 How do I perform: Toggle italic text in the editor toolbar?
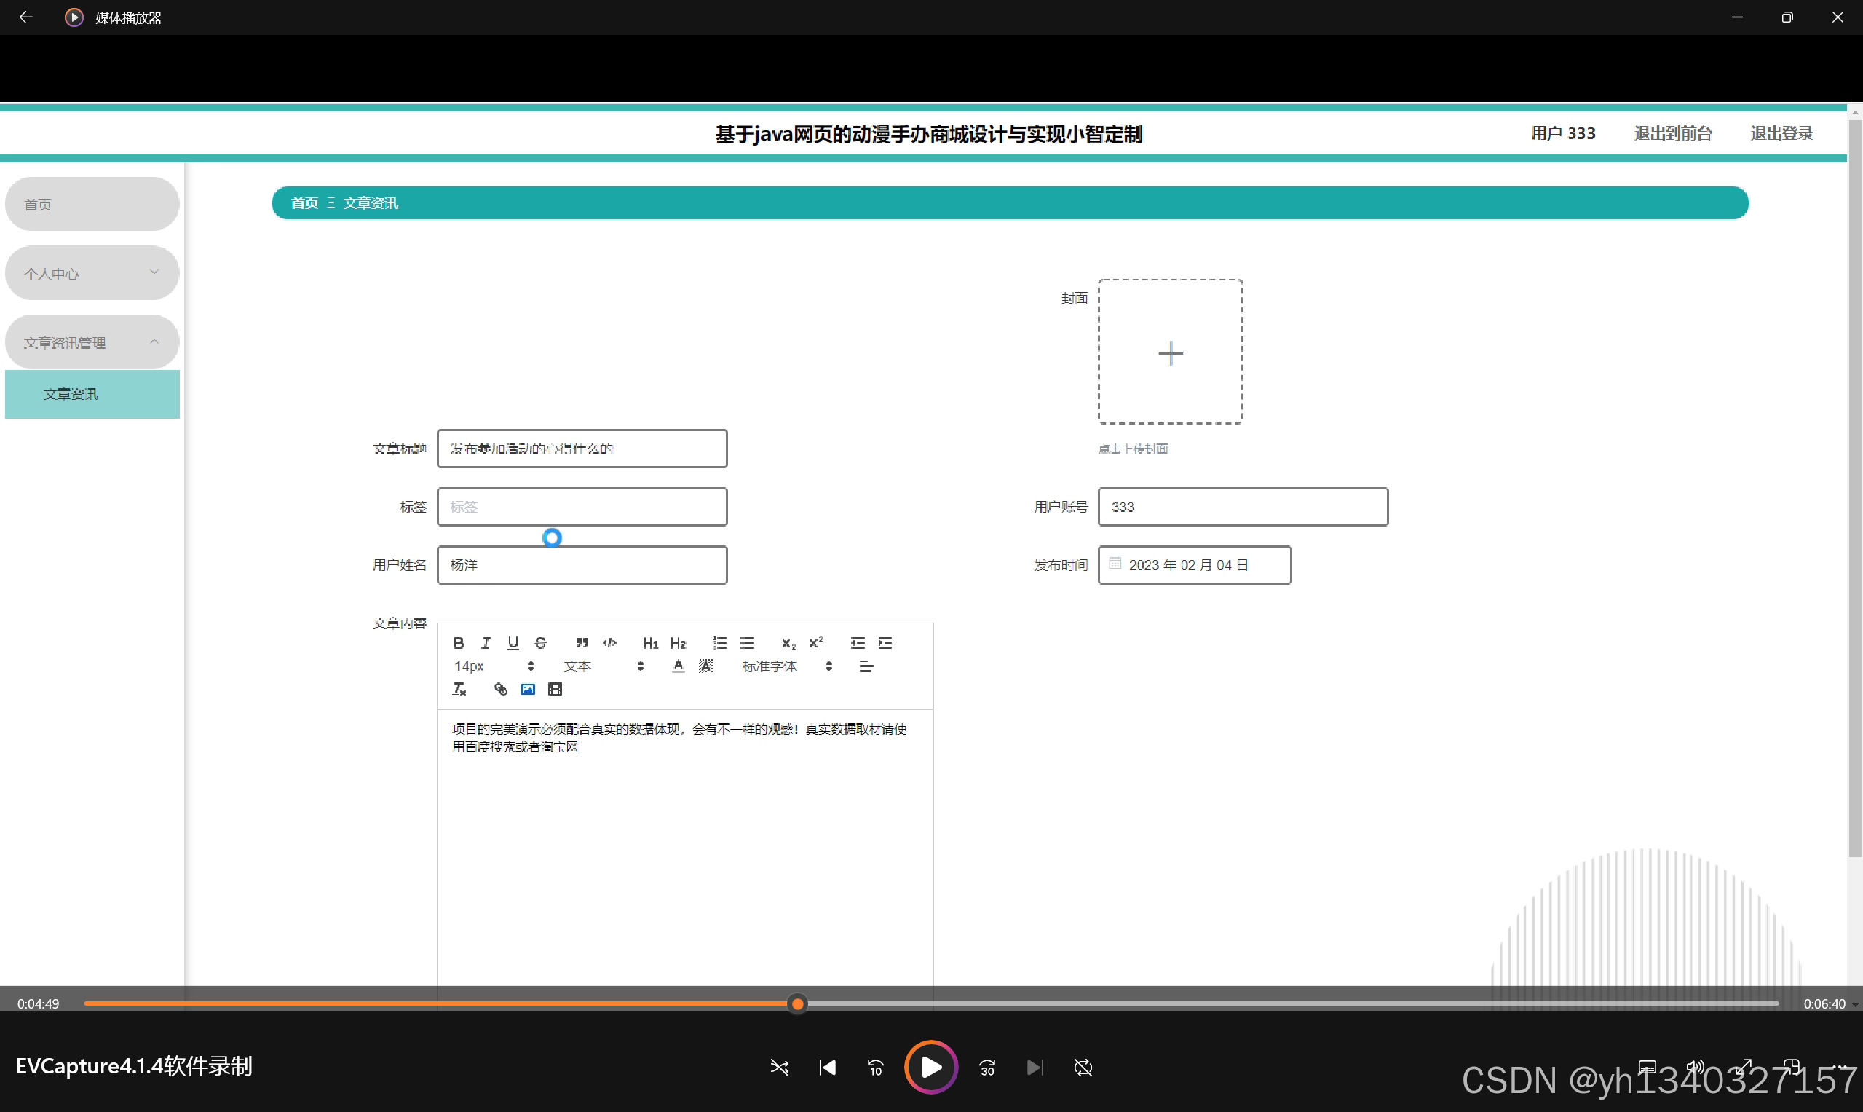coord(486,643)
